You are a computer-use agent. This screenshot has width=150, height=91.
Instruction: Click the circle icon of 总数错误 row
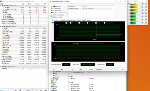coord(2,68)
